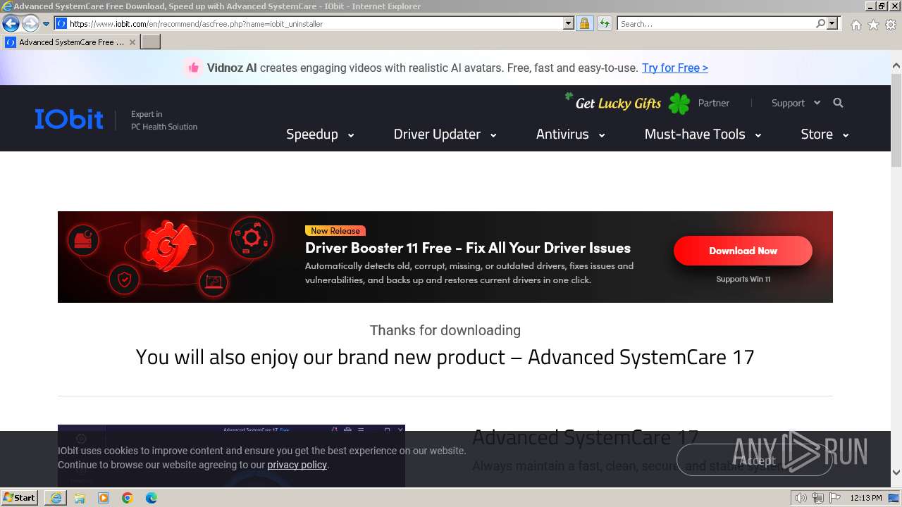Click Internet Explorer taskbar icon
This screenshot has height=507, width=902.
coord(56,498)
